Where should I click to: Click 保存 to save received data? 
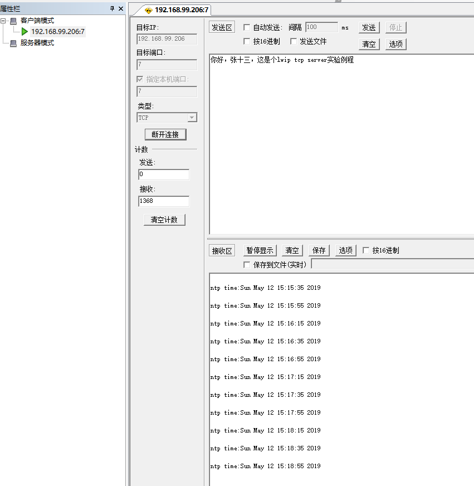[x=318, y=250]
